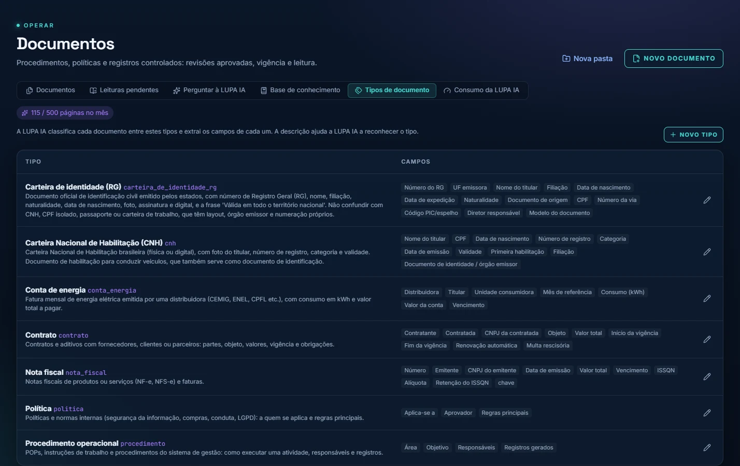The image size is (740, 466).
Task: Open the Documentos tab
Action: click(51, 90)
